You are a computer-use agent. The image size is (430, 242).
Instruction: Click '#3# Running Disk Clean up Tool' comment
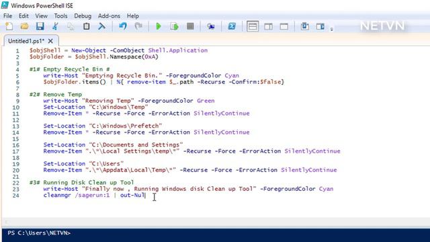[82, 182]
